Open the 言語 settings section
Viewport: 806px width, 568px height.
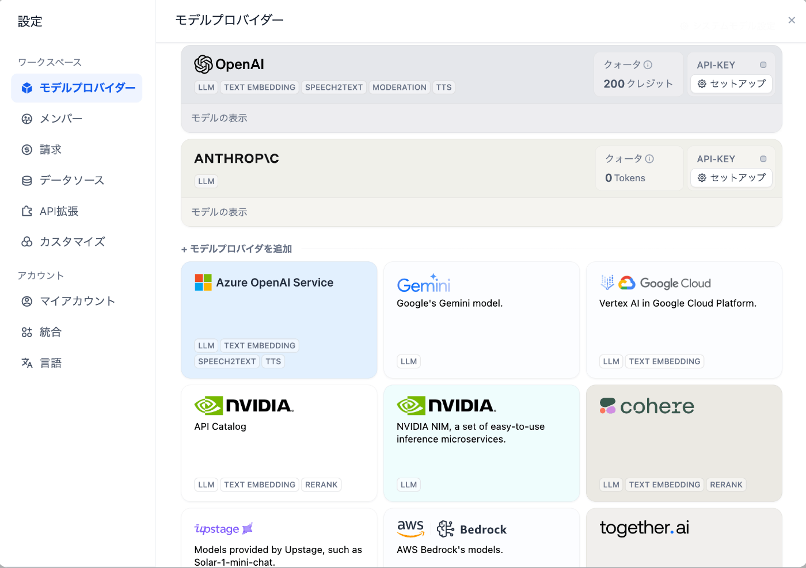pyautogui.click(x=77, y=363)
